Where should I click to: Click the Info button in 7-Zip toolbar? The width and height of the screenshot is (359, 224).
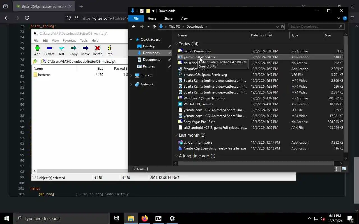109,51
